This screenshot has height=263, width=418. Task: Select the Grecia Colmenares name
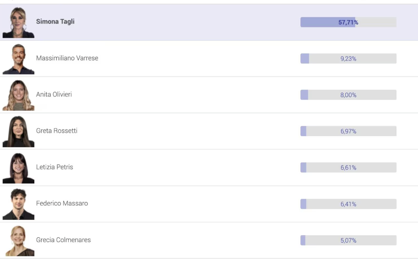coord(63,240)
